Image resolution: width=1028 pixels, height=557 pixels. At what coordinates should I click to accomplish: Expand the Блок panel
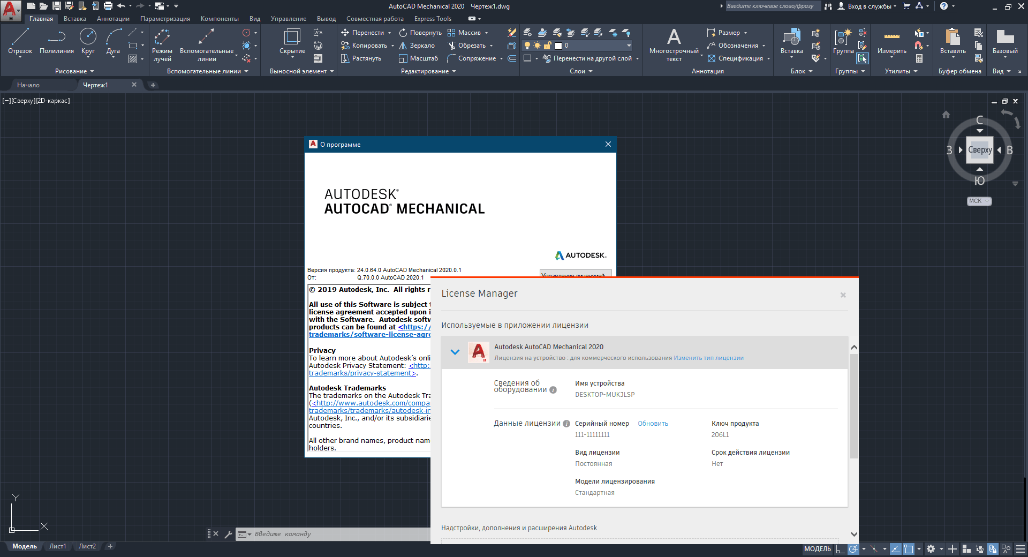tap(802, 71)
